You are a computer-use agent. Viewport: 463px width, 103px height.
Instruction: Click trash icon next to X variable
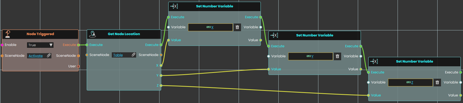237,27
